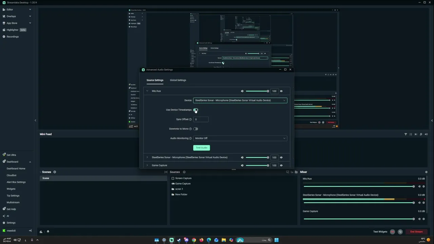
Task: Click Downmix to Mono help icon
Action: pyautogui.click(x=190, y=129)
